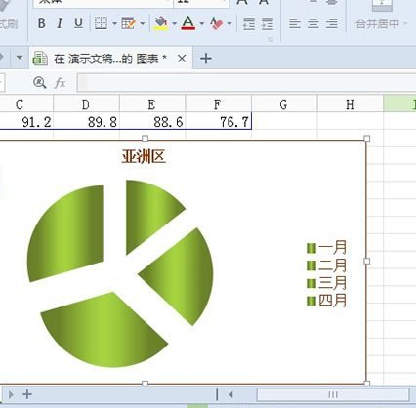
Task: Select column E header
Action: [152, 104]
